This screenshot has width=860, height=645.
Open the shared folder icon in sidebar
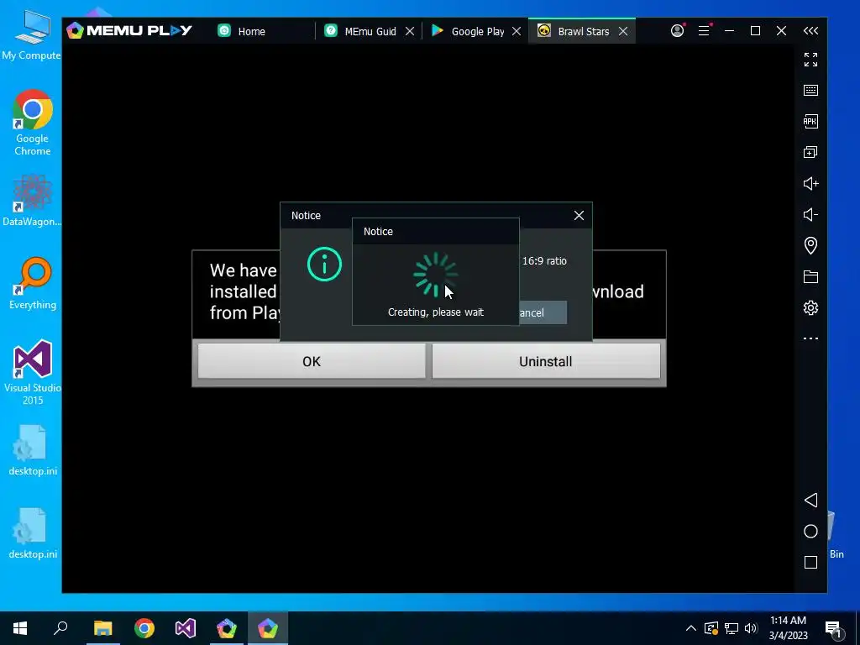click(810, 276)
